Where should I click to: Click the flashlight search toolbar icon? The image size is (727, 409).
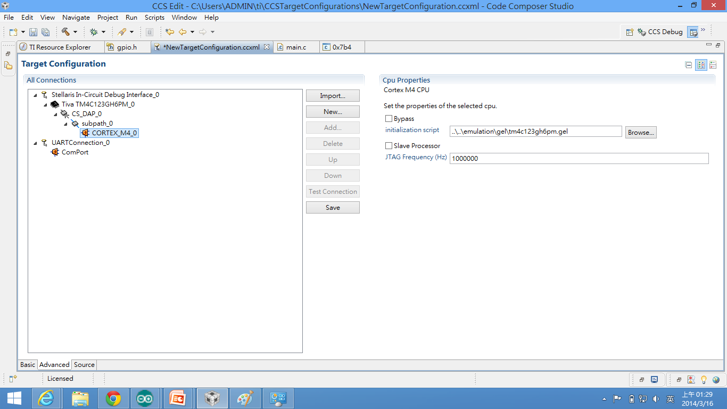(x=122, y=32)
